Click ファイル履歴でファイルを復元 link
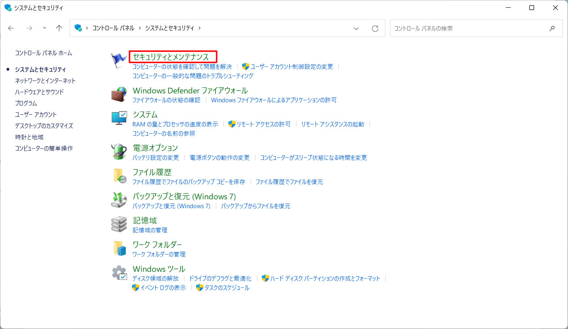The height and width of the screenshot is (329, 568). [289, 182]
